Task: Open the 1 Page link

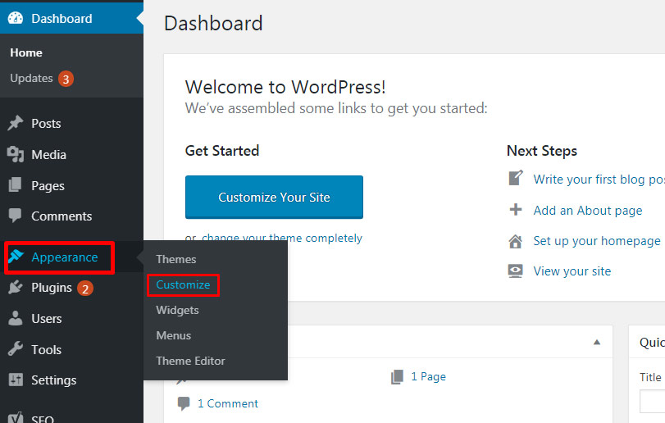Action: (428, 376)
